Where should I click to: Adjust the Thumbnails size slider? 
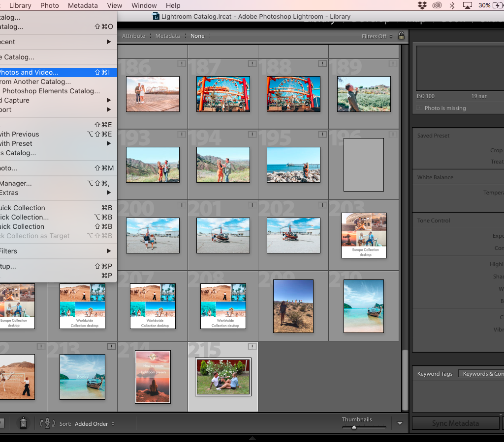pos(354,427)
